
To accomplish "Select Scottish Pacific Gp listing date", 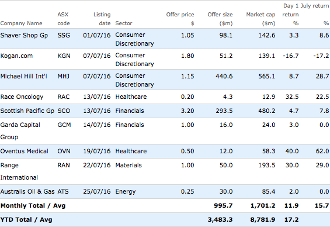I will click(97, 111).
